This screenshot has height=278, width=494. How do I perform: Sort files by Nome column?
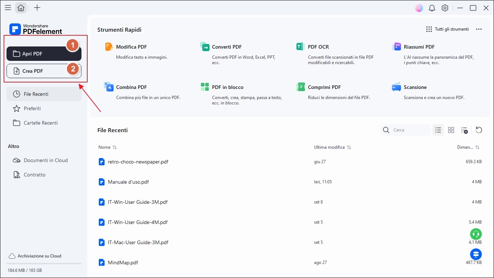(107, 147)
